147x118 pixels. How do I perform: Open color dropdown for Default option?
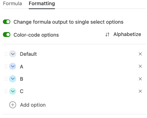[x=13, y=54]
